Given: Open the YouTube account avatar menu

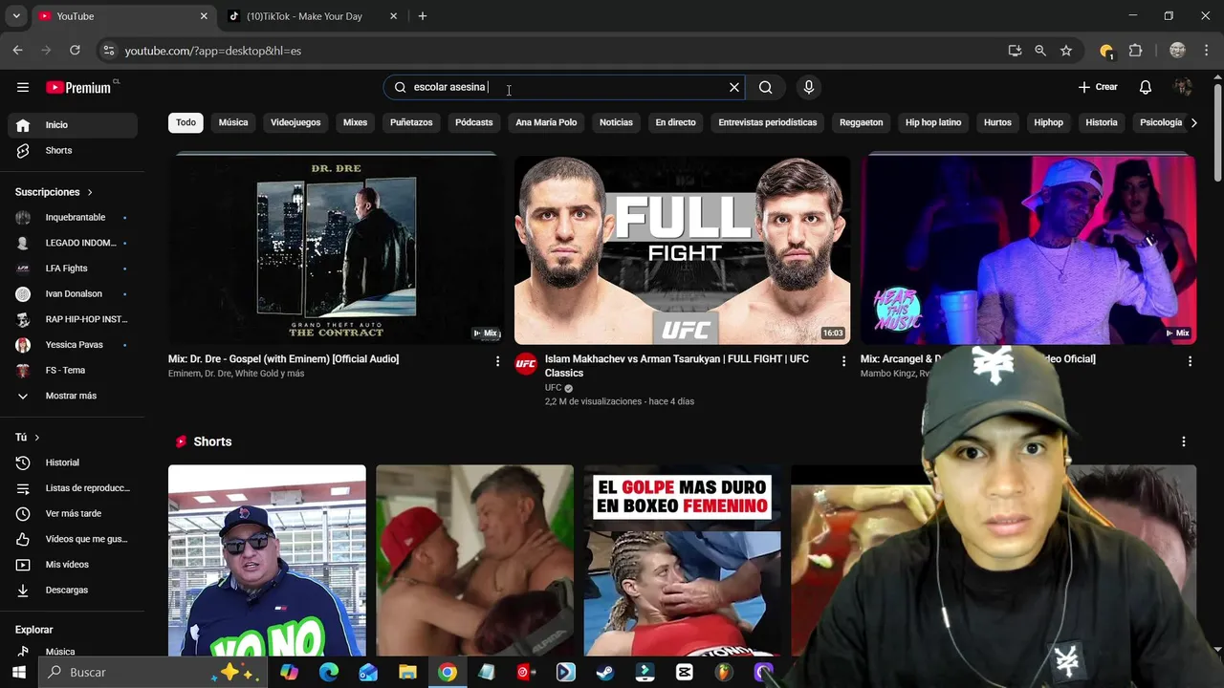Looking at the screenshot, I should 1183,87.
